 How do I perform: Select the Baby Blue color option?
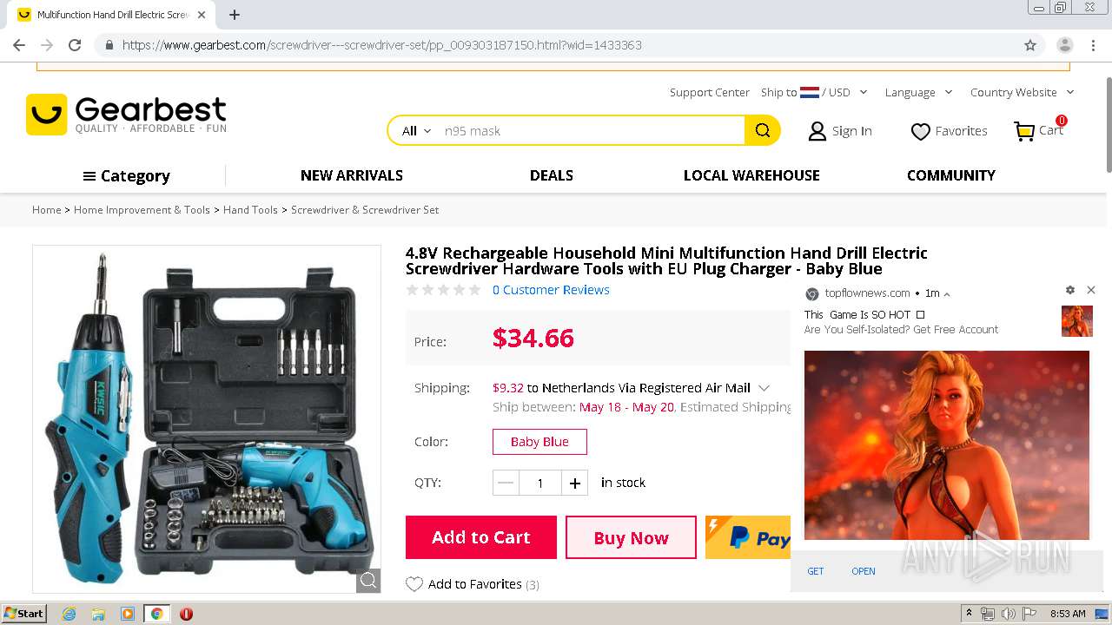click(x=539, y=442)
